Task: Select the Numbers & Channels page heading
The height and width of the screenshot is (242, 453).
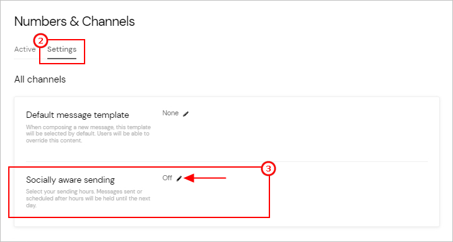Action: pos(74,21)
